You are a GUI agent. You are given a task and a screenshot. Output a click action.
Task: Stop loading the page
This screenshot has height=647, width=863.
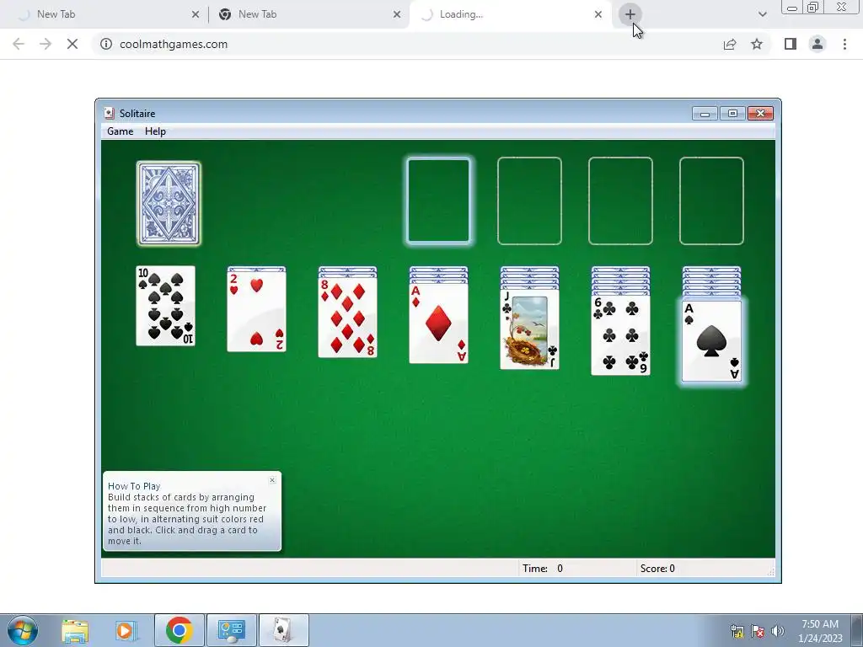pos(72,44)
